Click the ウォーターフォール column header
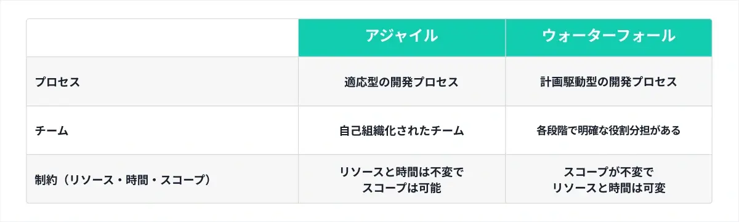The height and width of the screenshot is (222, 739). 608,37
